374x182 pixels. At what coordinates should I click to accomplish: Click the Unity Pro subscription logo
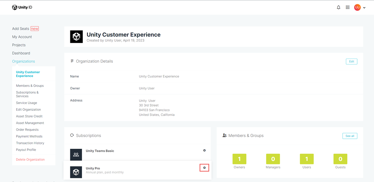point(76,172)
